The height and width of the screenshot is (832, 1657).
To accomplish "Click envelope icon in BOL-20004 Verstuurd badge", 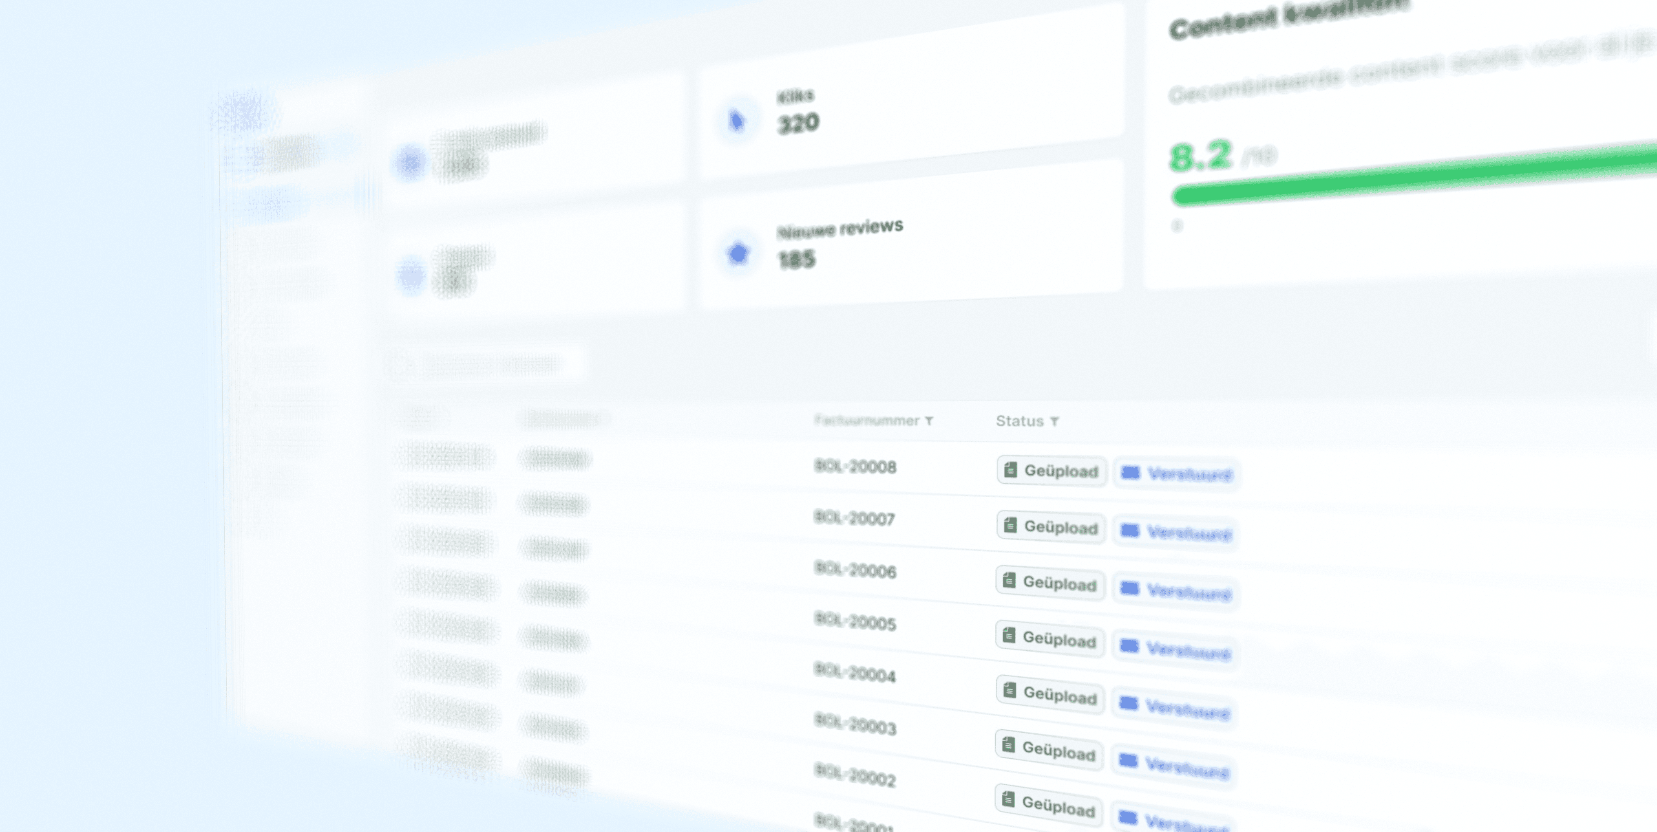I will pos(1128,703).
